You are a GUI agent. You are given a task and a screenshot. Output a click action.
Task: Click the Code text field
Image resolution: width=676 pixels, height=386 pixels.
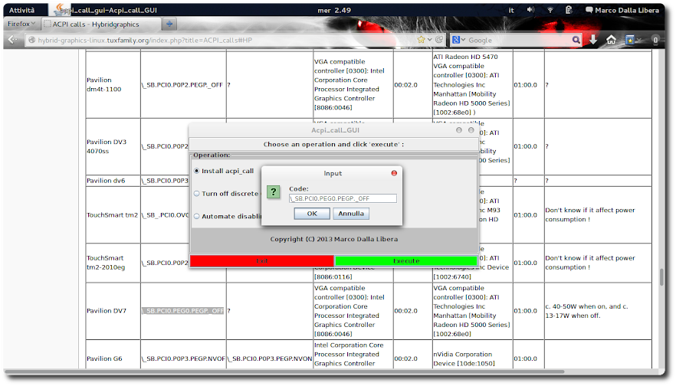pyautogui.click(x=343, y=198)
